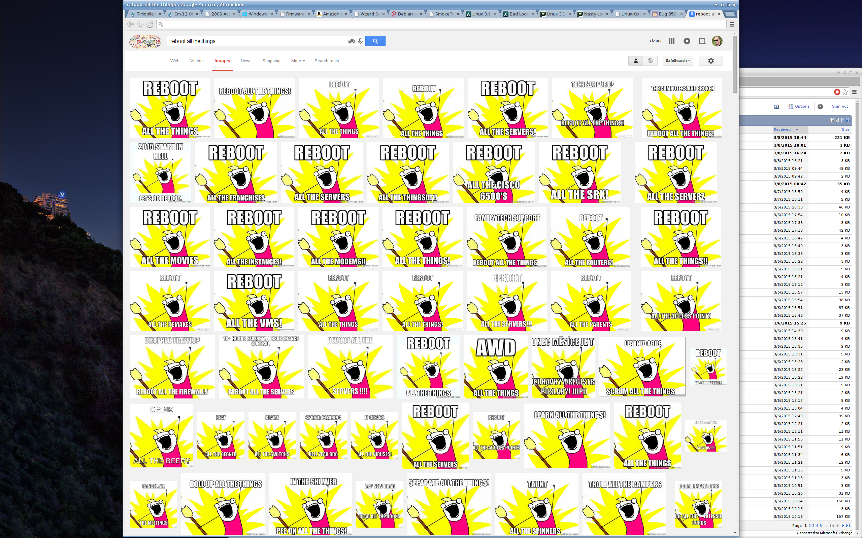Show private results person toggle
Image resolution: width=862 pixels, height=538 pixels.
[x=635, y=61]
